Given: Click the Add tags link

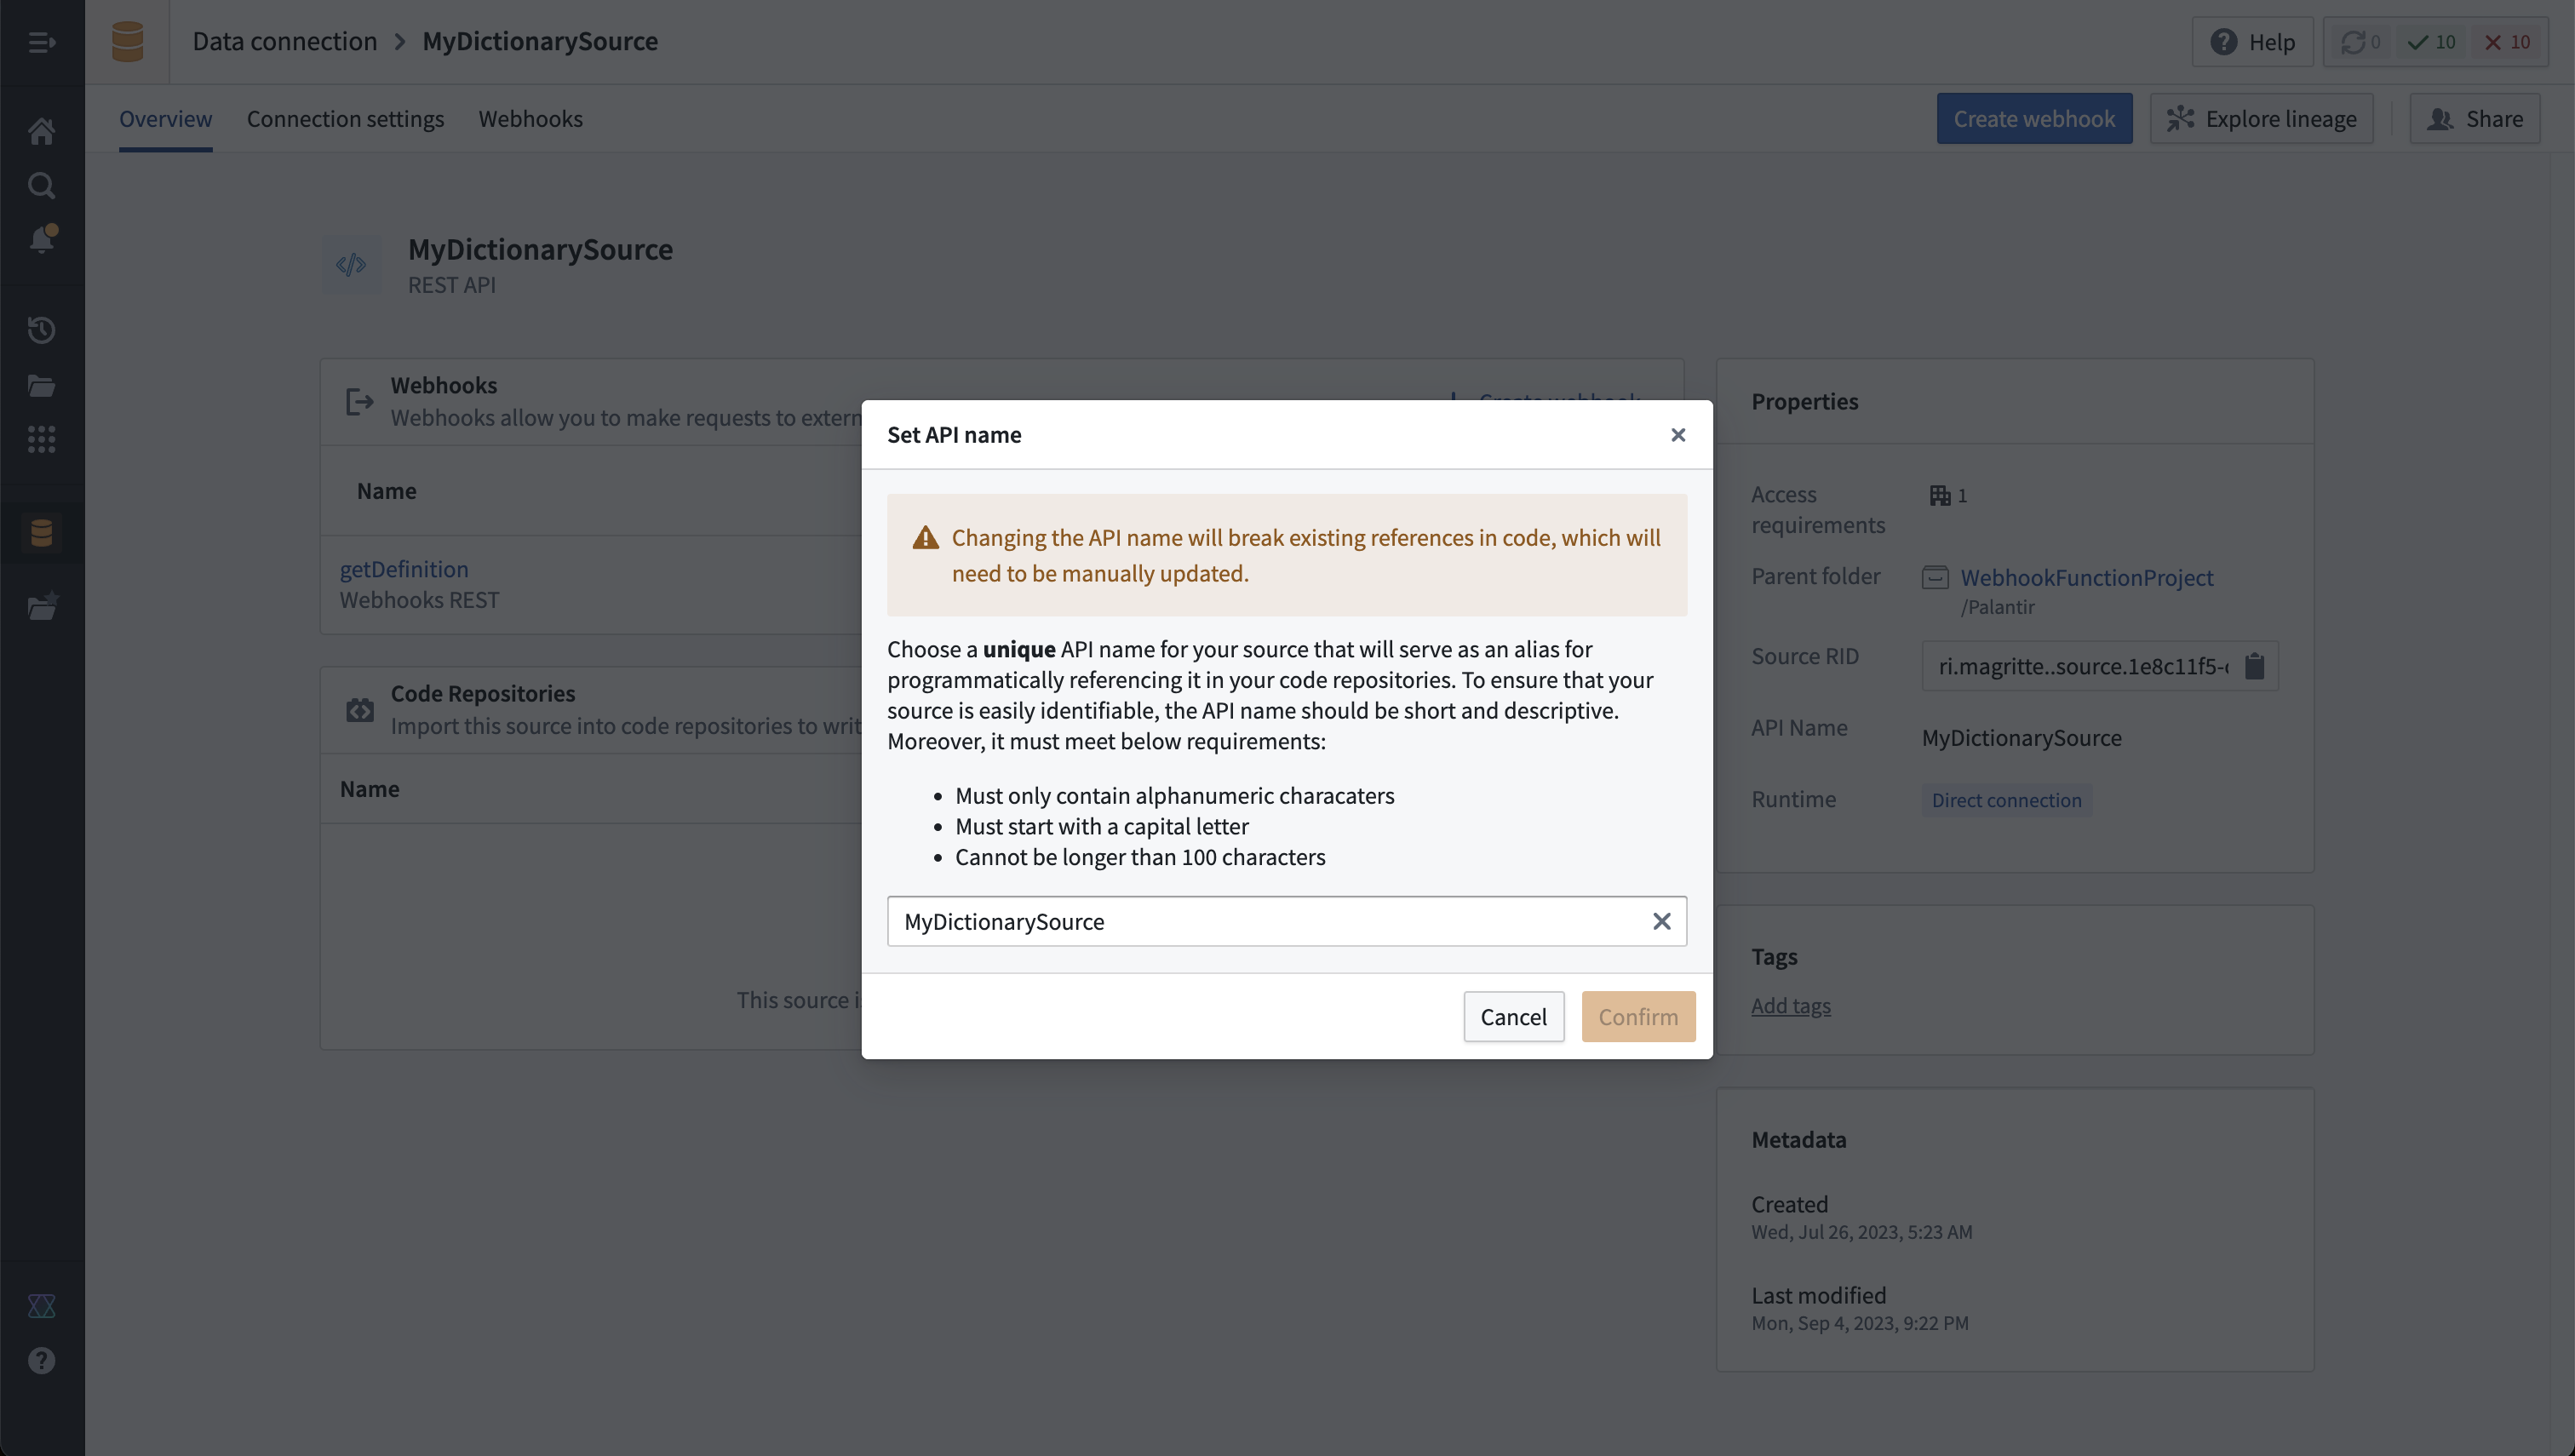Looking at the screenshot, I should click(x=1790, y=1006).
